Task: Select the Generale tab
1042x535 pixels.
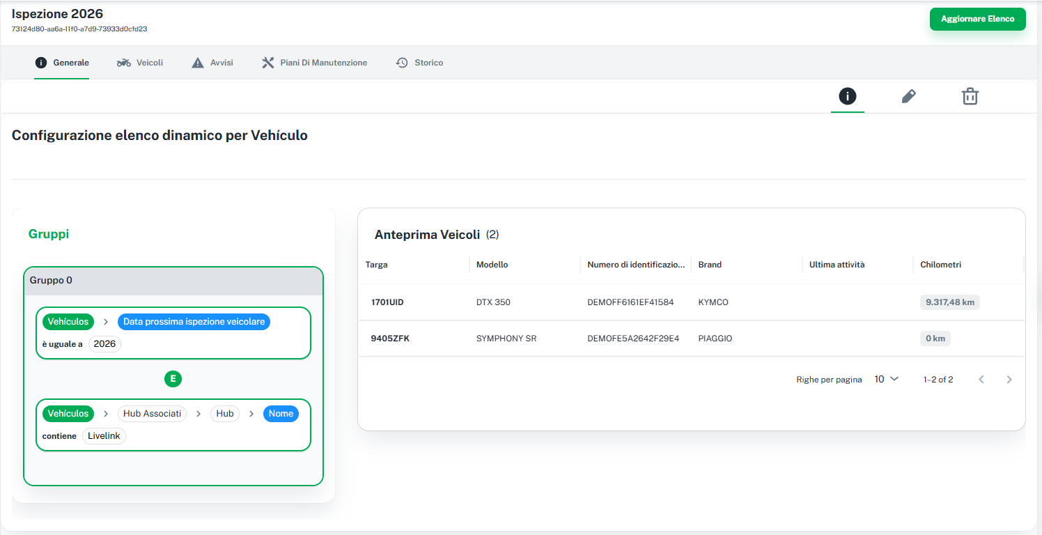Action: coord(62,63)
